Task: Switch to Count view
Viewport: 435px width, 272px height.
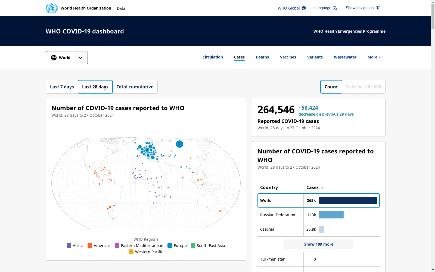Action: coord(331,87)
